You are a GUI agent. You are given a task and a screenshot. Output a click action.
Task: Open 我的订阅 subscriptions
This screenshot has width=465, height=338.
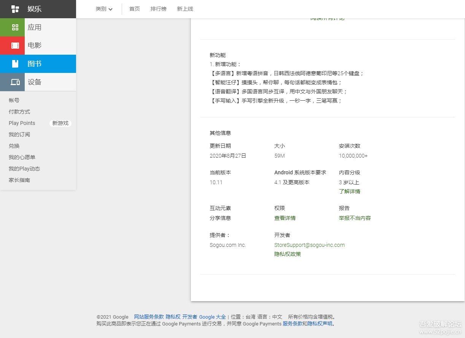tap(19, 134)
